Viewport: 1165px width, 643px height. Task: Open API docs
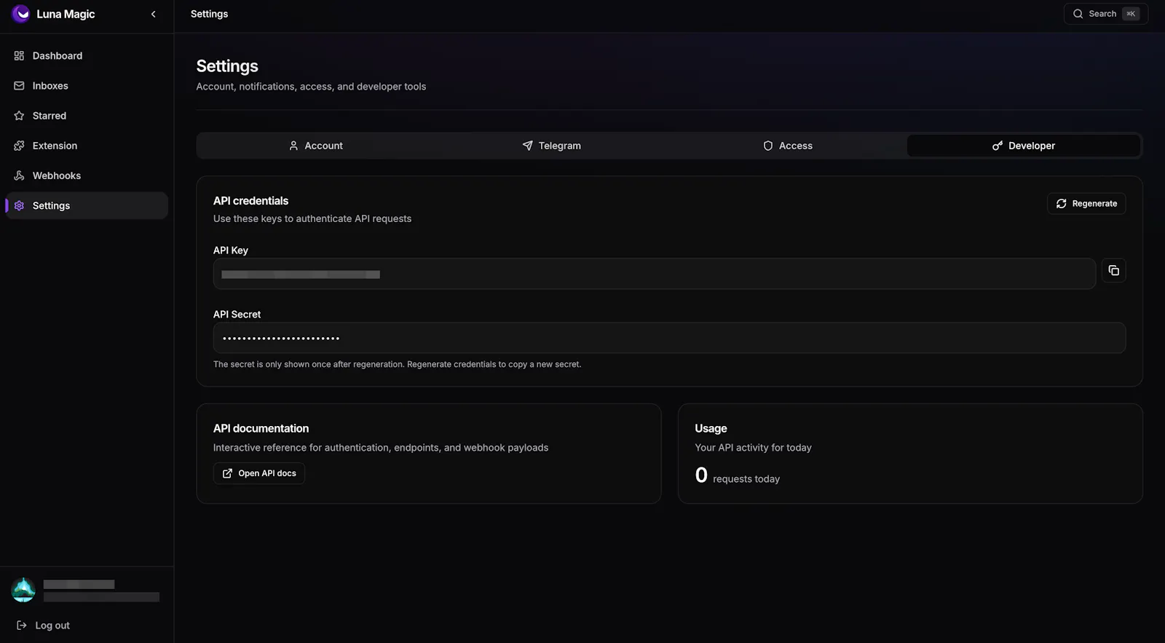click(x=258, y=473)
